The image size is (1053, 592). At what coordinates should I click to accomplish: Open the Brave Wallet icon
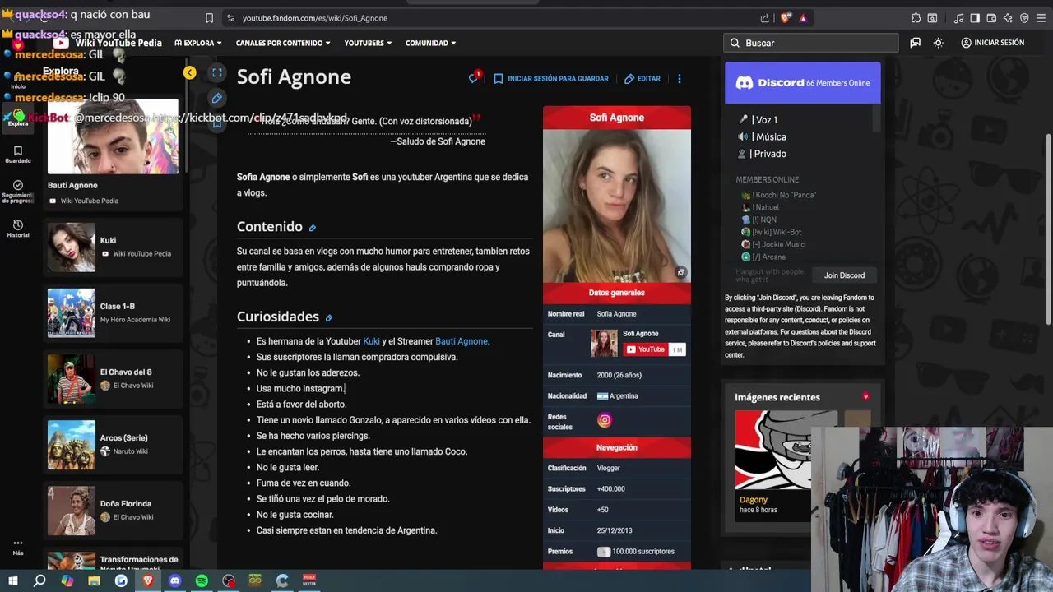(991, 18)
